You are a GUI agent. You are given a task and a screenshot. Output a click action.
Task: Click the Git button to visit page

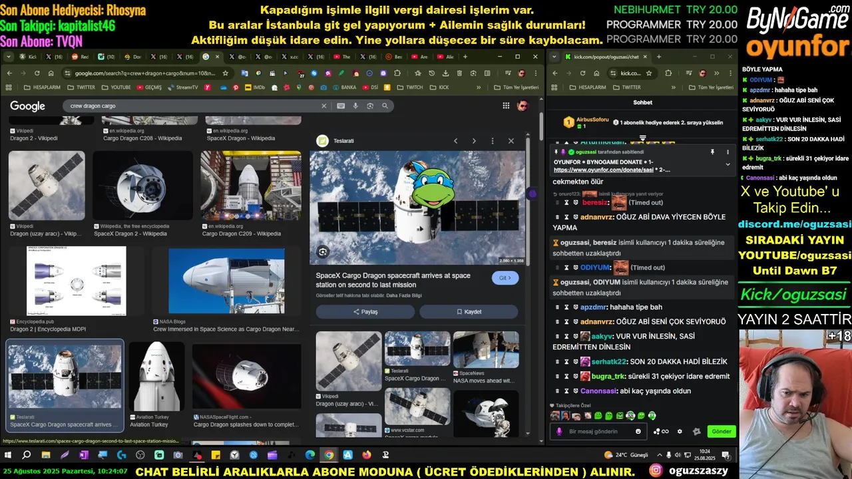(x=505, y=278)
